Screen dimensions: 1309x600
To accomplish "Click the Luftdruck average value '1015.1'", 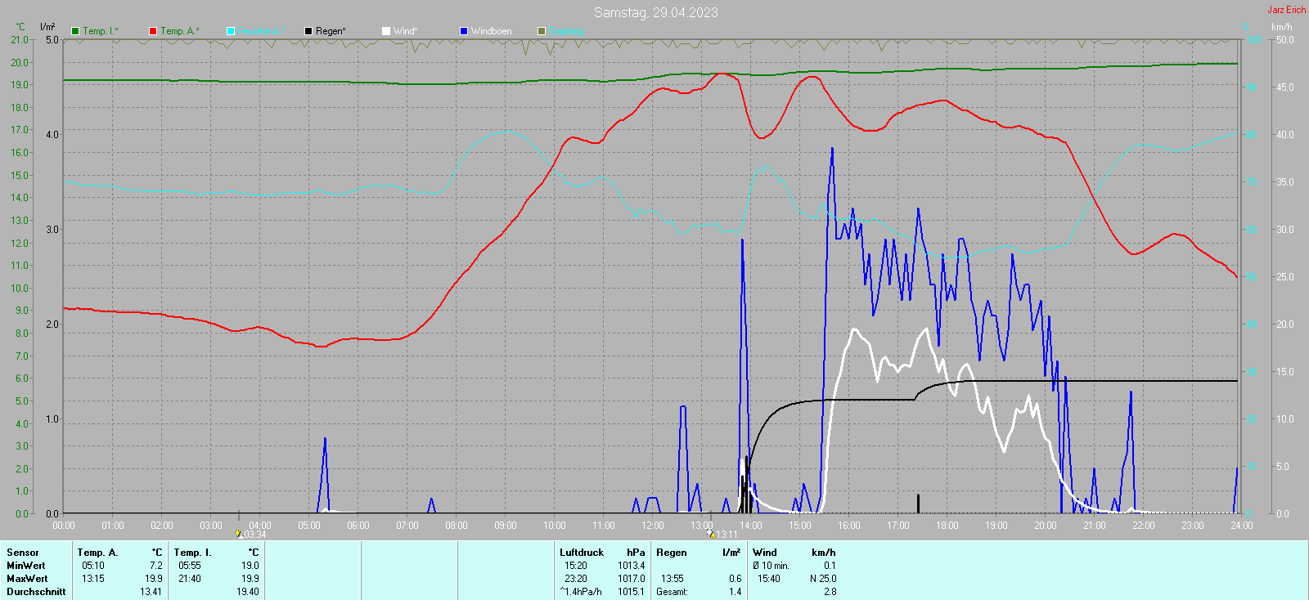I will [x=632, y=592].
